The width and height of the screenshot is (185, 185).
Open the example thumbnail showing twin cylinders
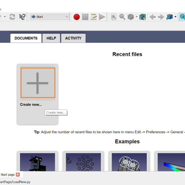click(129, 162)
